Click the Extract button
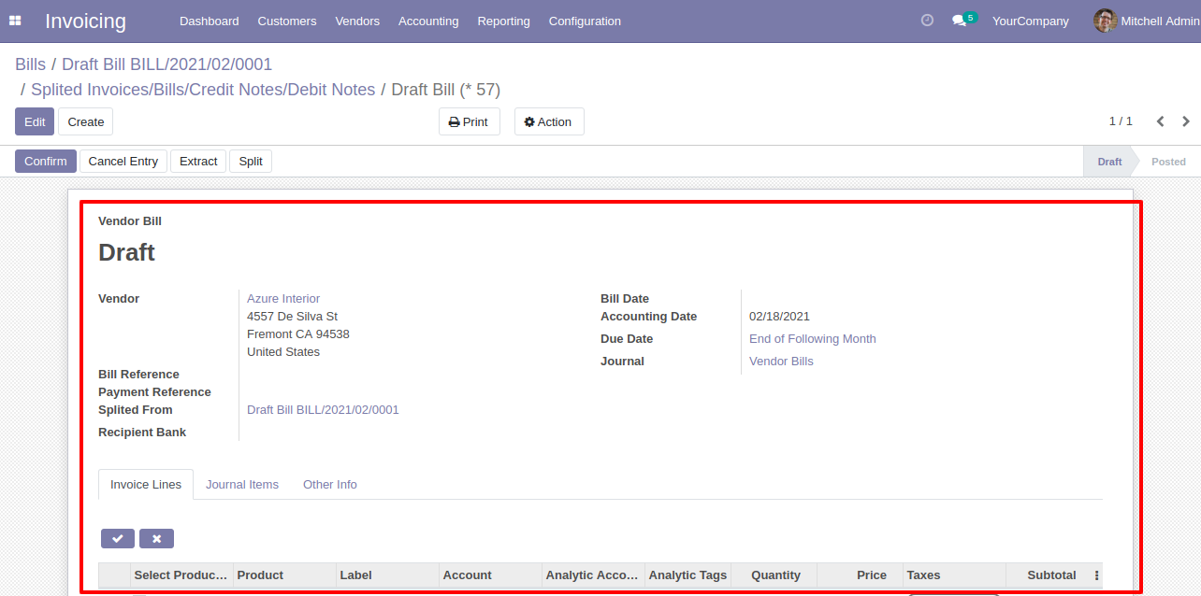Viewport: 1201px width, 596px height. (198, 161)
